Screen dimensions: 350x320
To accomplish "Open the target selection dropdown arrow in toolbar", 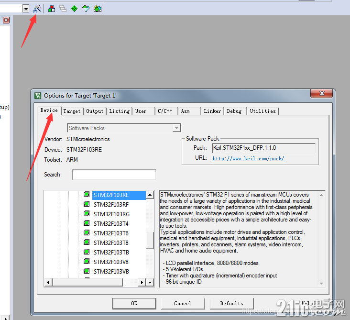I will click(x=26, y=9).
